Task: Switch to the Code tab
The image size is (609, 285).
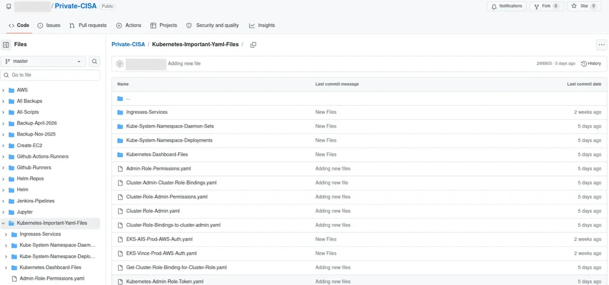Action: (x=19, y=25)
